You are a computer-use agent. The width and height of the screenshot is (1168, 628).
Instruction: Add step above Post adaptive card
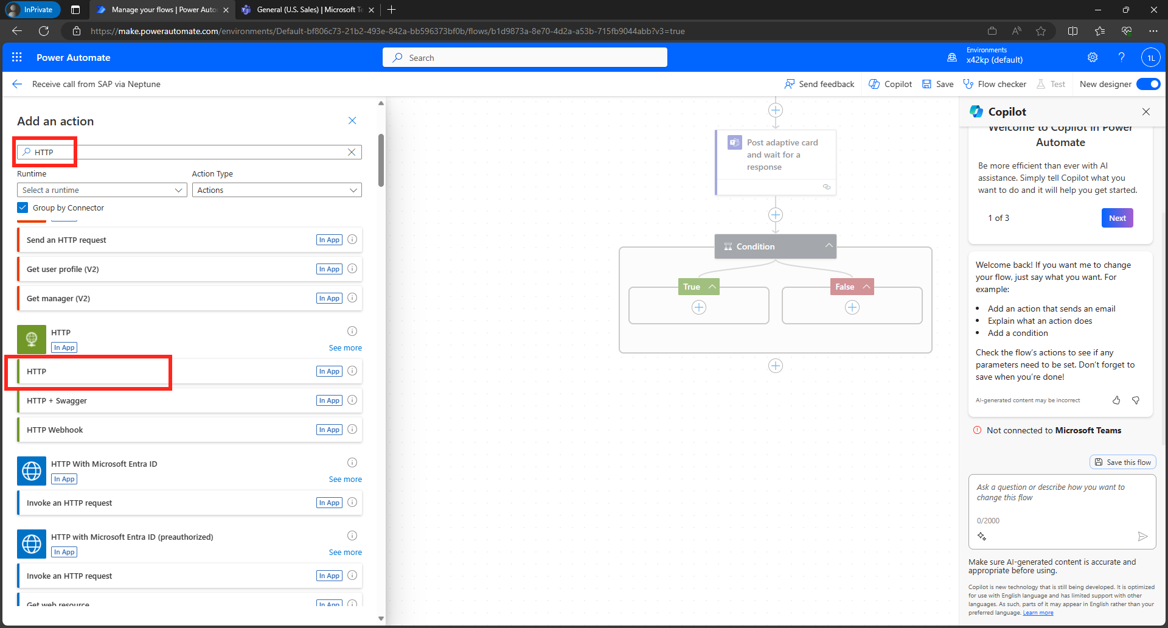point(776,110)
